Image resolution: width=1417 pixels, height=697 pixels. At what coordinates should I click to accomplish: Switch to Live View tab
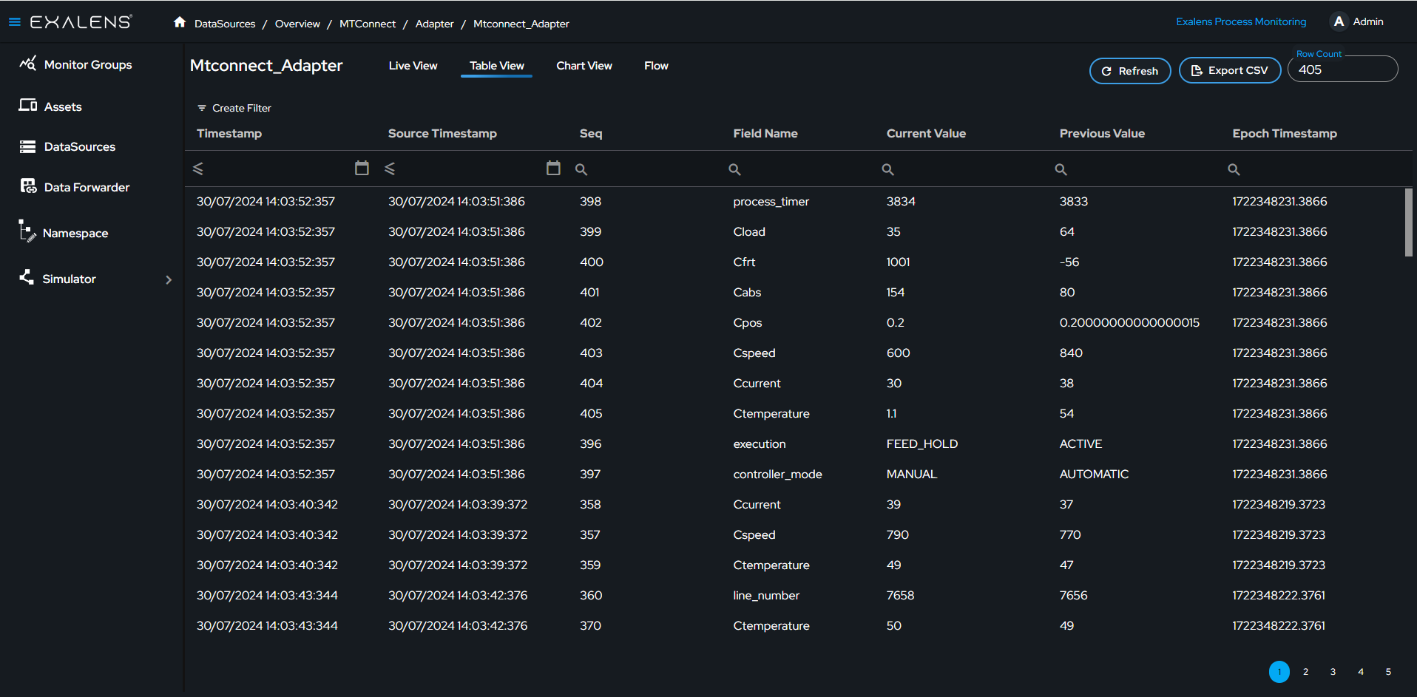coord(413,66)
